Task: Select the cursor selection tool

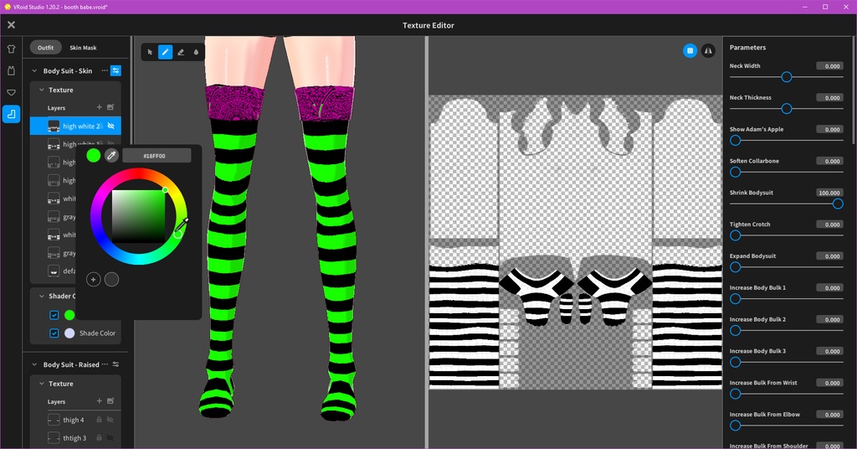Action: [150, 52]
